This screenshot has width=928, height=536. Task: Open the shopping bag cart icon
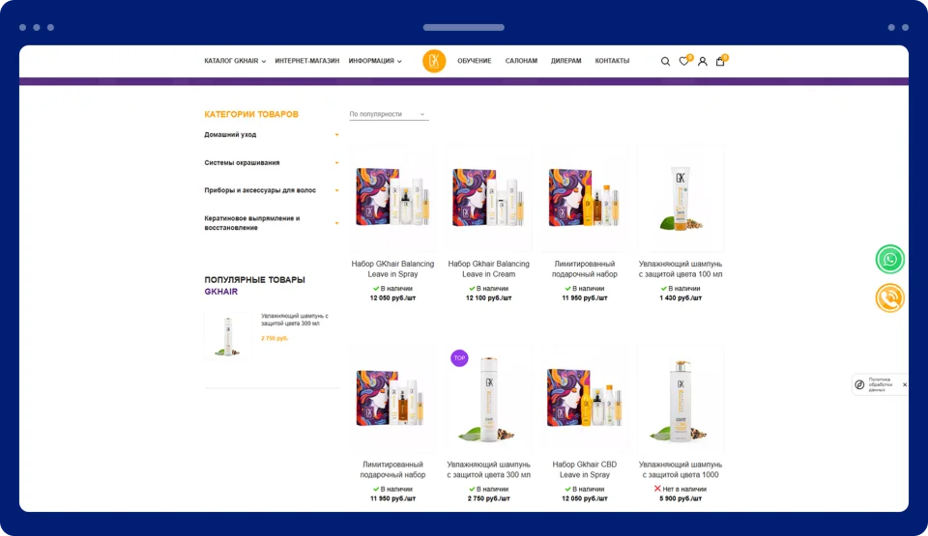pos(720,61)
